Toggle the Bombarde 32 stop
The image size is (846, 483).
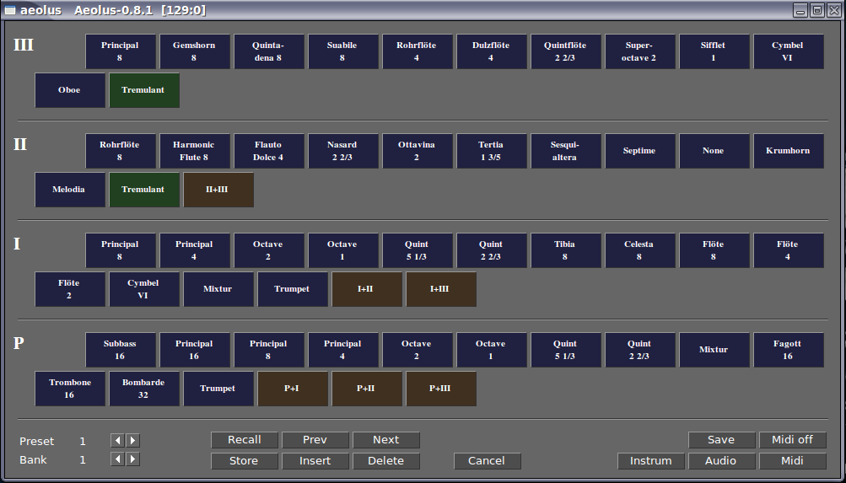[x=144, y=389]
